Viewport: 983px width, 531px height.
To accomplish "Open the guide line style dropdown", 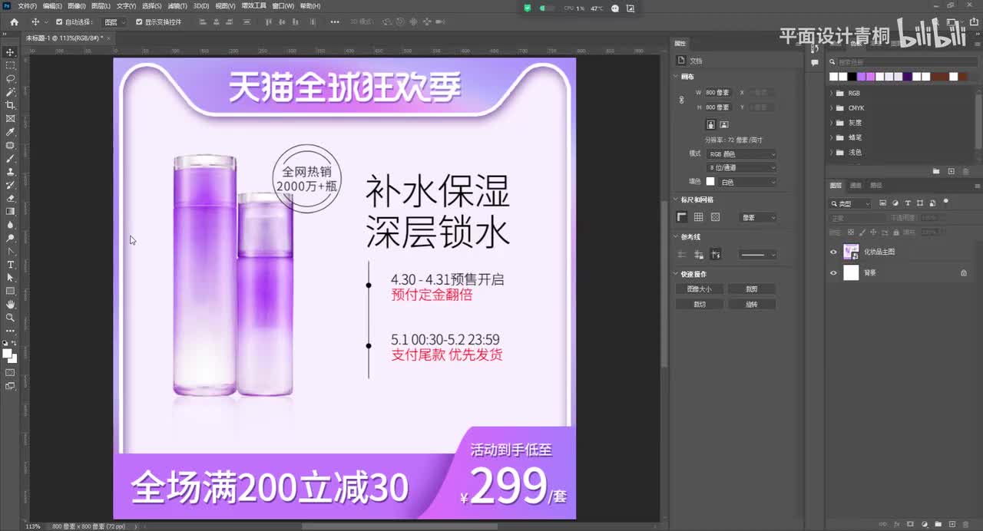I will (x=758, y=255).
